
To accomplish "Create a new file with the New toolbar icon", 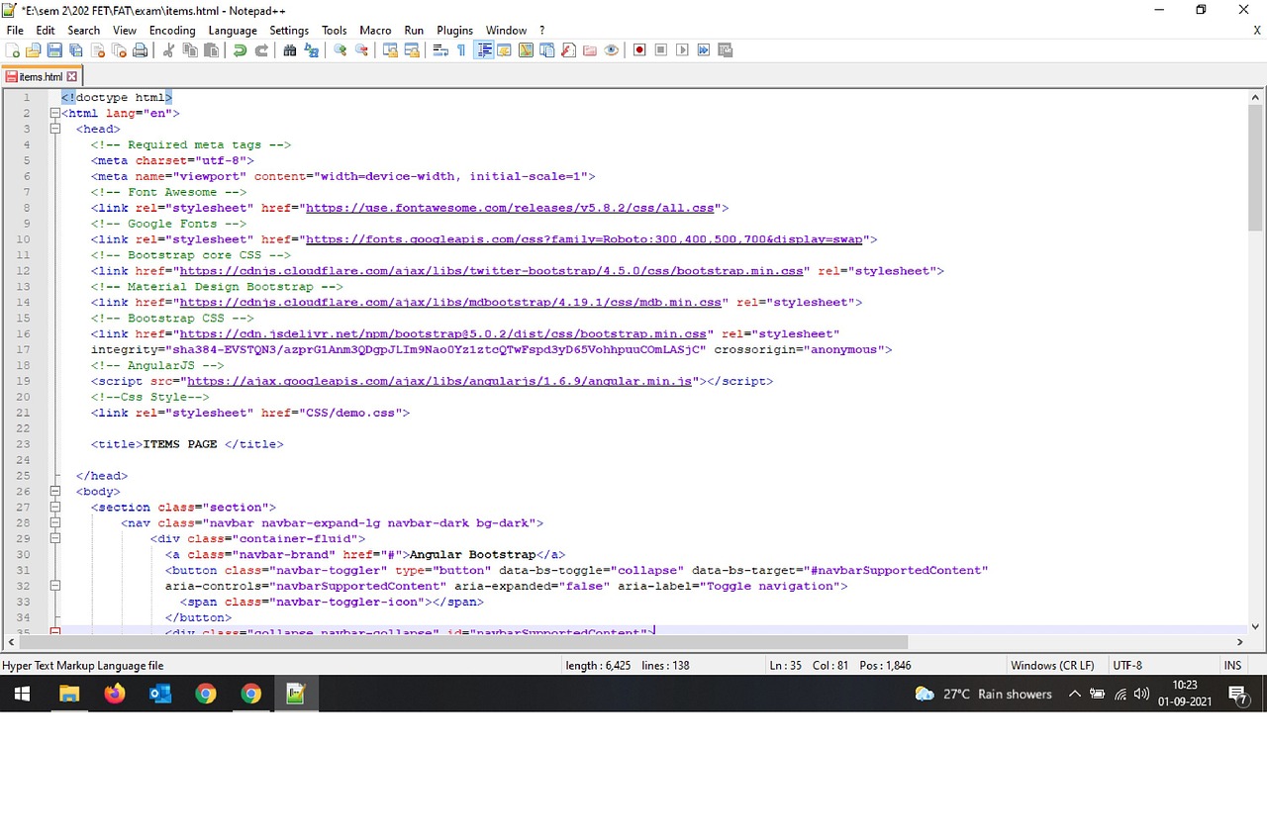I will click(13, 50).
